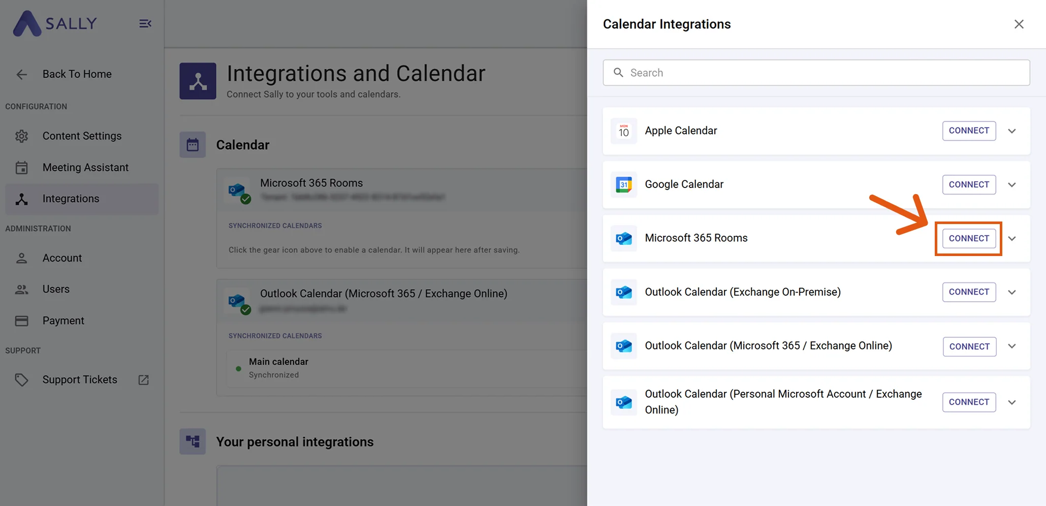Click the Calendar section icon
The height and width of the screenshot is (506, 1046).
[x=193, y=145]
